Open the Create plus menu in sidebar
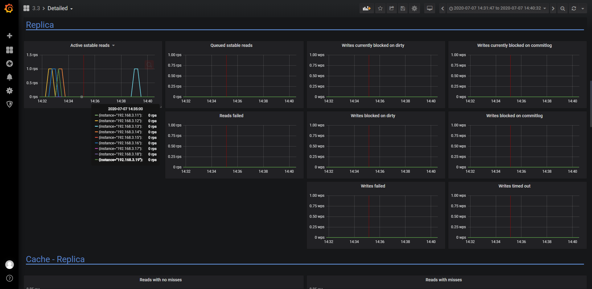Viewport: 592px width, 289px height. pos(10,36)
